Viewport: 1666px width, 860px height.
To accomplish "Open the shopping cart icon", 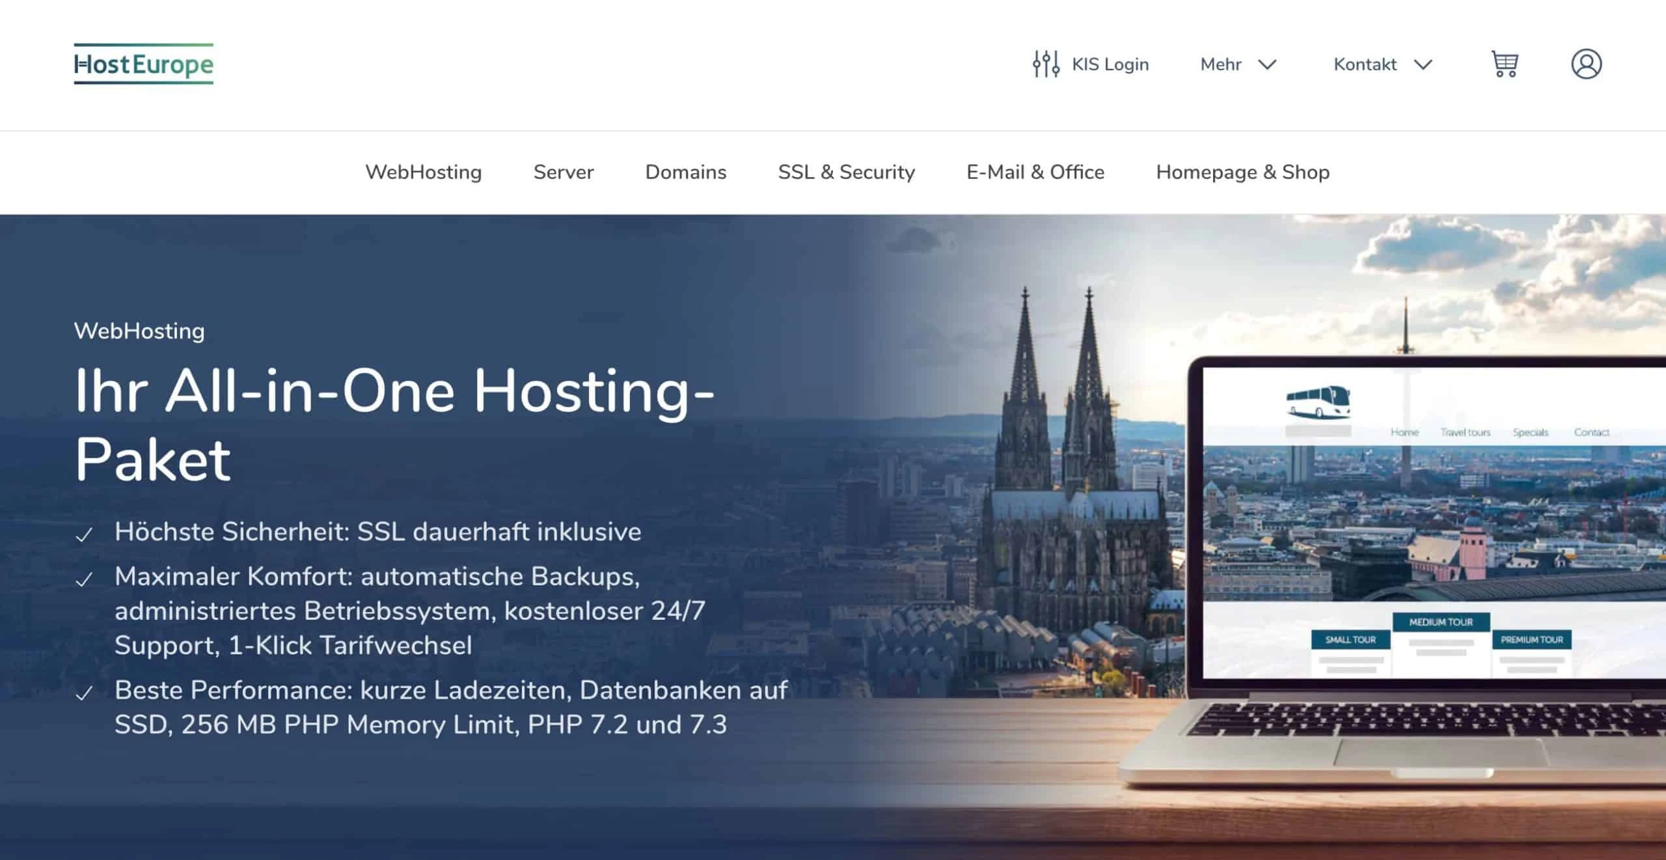I will tap(1505, 64).
